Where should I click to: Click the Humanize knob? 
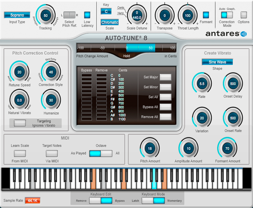[51, 100]
